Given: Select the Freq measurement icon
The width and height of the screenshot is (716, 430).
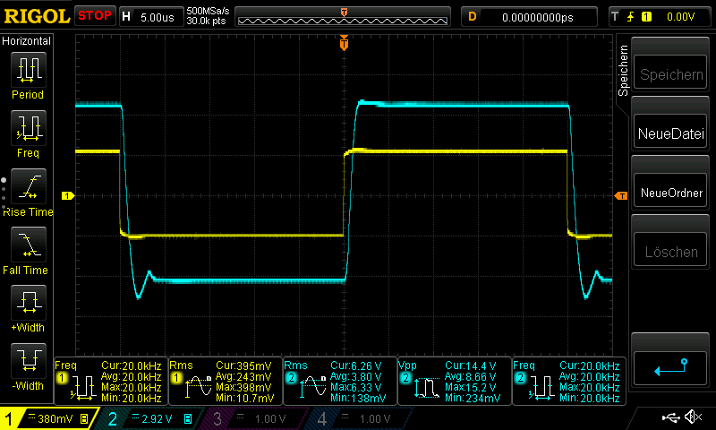Looking at the screenshot, I should [29, 128].
